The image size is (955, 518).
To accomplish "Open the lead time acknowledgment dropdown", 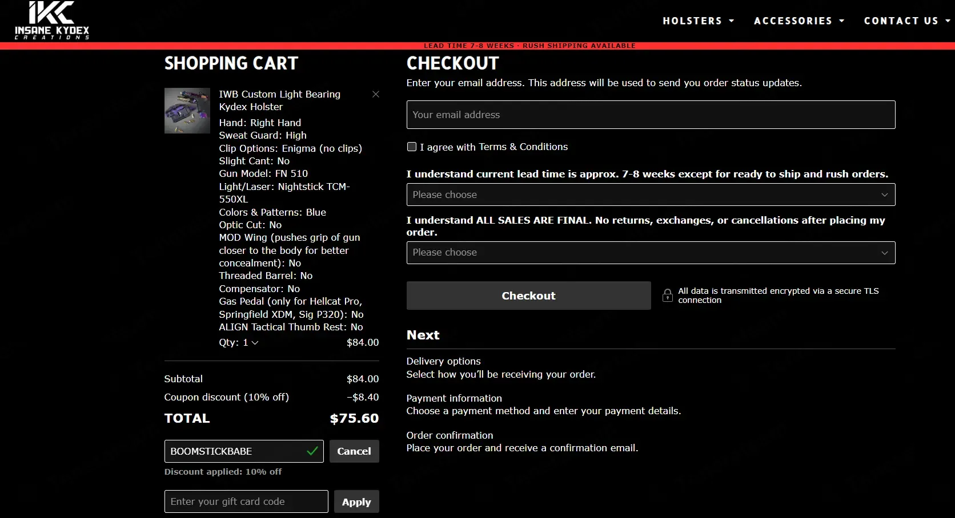I will (651, 195).
